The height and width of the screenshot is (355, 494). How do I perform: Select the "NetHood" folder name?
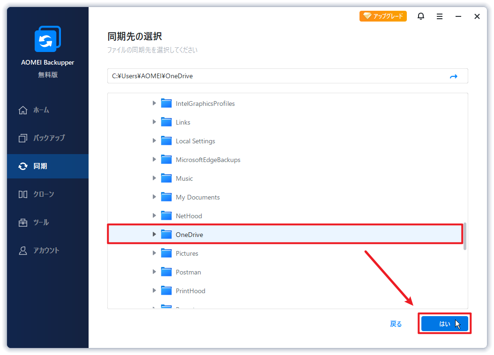[x=189, y=216]
